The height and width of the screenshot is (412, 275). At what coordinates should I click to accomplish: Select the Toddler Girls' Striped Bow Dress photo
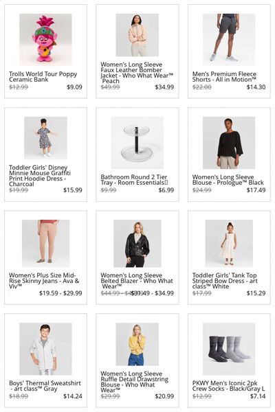229,243
